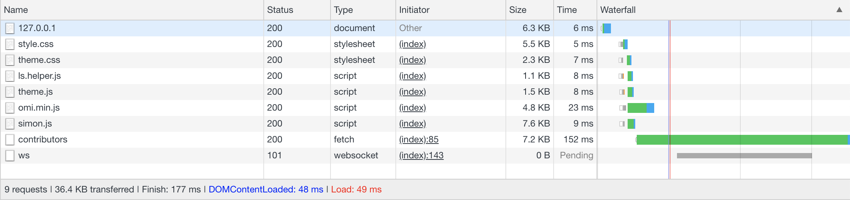Click the ls.helper.js file icon

click(x=10, y=76)
